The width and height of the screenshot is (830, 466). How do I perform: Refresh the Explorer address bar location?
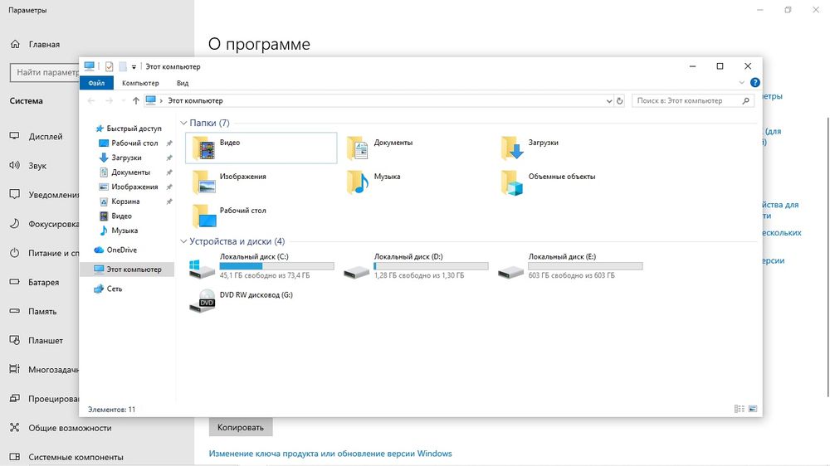(x=620, y=100)
